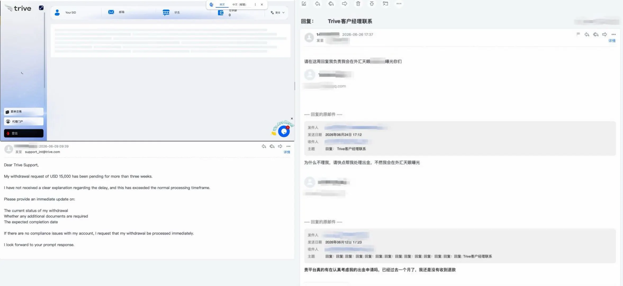Viewport: 623px width, 286px height.
Task: Click quoted date 2026年06月24日 17:12
Action: pyautogui.click(x=343, y=135)
